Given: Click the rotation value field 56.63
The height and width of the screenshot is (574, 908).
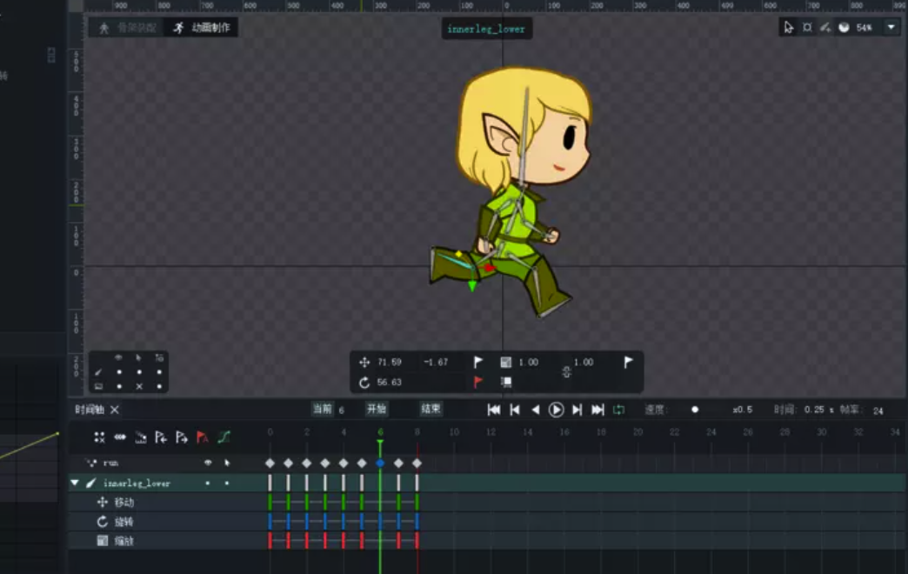Looking at the screenshot, I should (390, 383).
